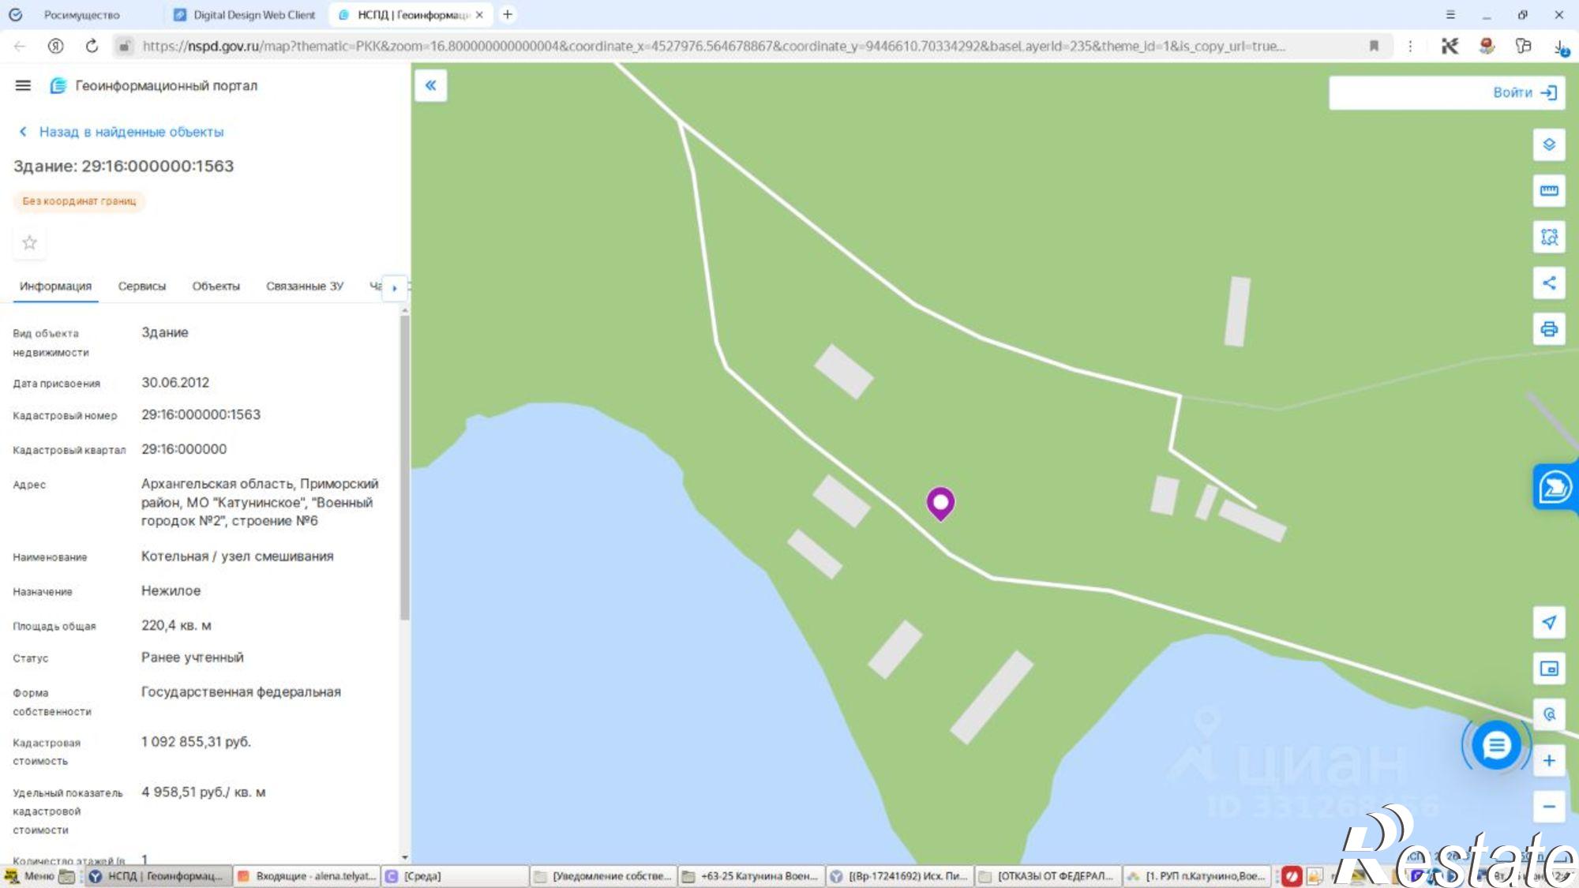
Task: Open the map layers icon
Action: 1549,144
